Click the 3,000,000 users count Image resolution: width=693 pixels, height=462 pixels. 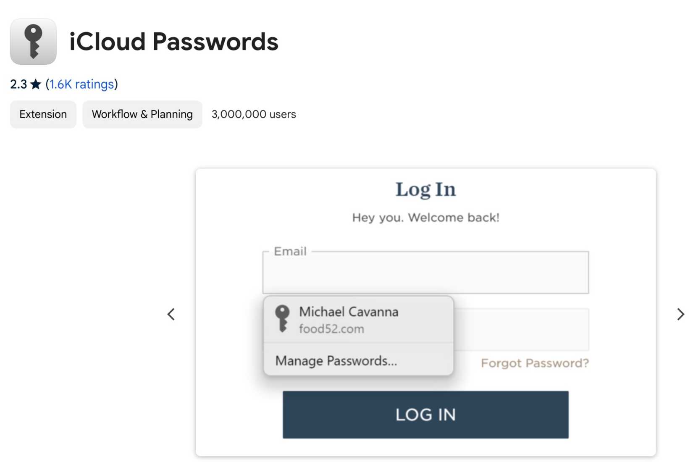click(254, 114)
